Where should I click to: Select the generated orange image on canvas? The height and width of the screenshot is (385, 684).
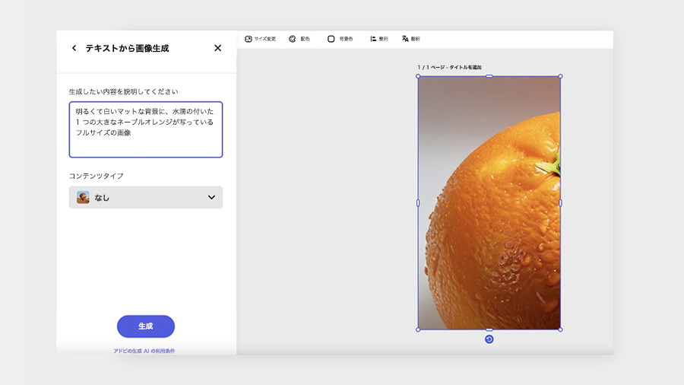coord(489,203)
